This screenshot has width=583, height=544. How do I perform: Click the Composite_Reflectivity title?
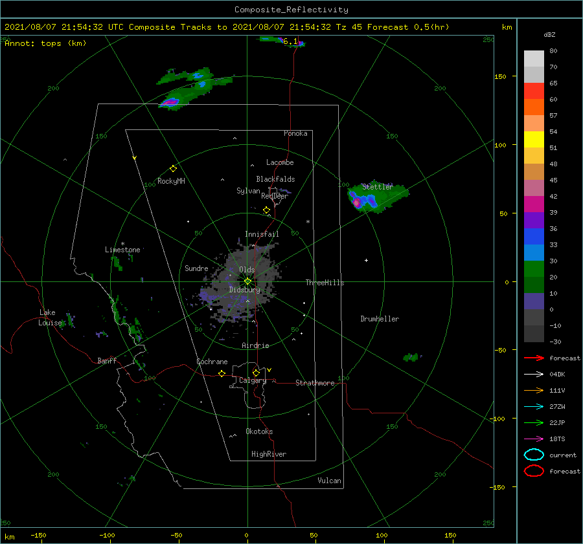click(x=291, y=10)
